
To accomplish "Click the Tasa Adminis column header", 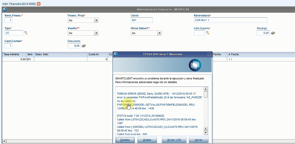I will 14,54.
